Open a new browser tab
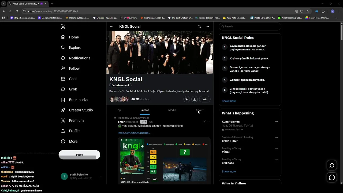 tap(52, 4)
